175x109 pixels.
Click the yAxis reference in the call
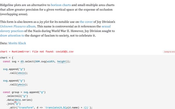(x=22, y=84)
